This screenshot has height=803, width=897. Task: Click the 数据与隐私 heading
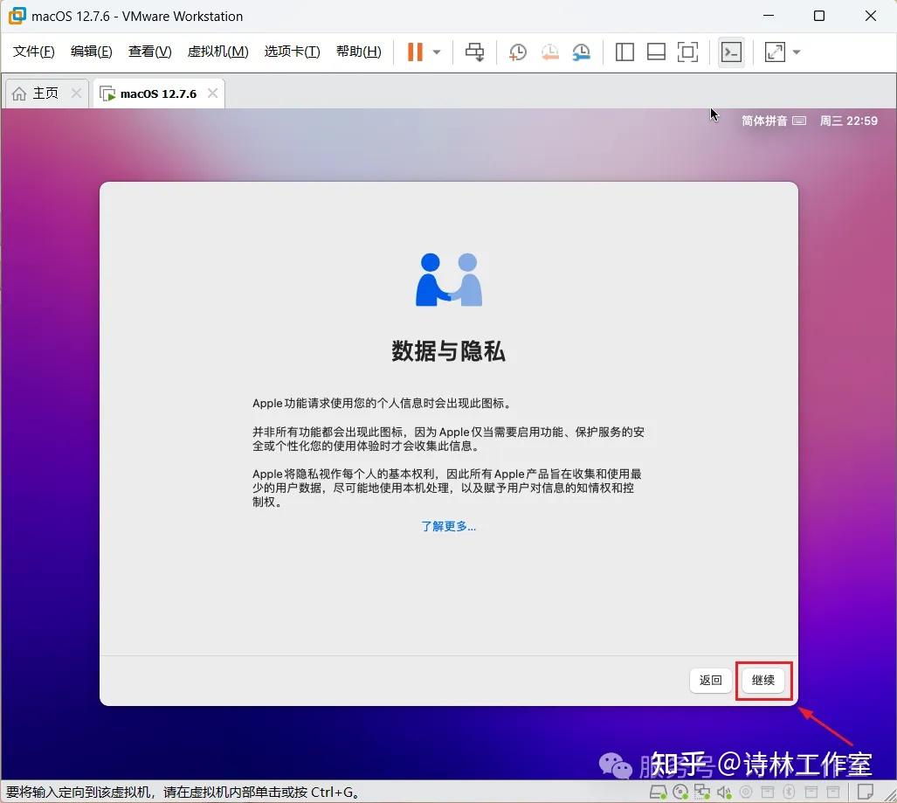coord(449,351)
